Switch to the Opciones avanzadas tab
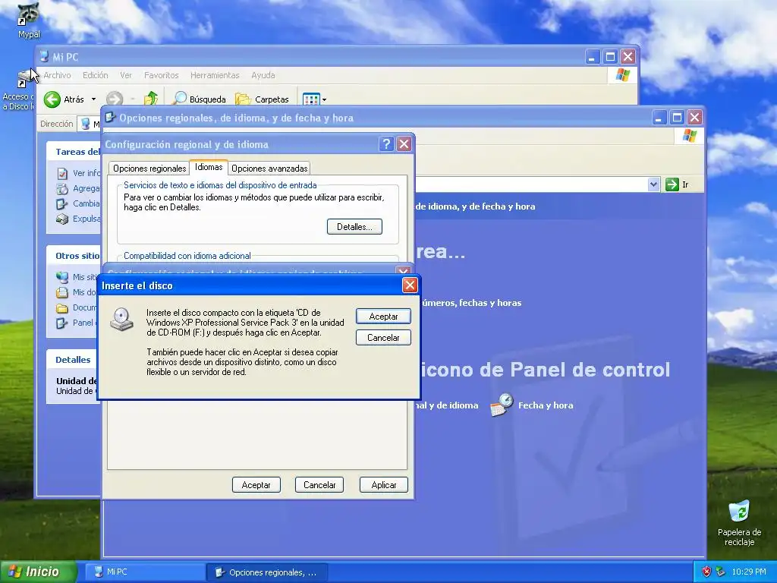This screenshot has width=777, height=583. [269, 169]
